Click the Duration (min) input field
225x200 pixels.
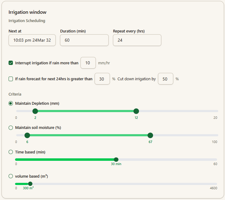click(84, 40)
